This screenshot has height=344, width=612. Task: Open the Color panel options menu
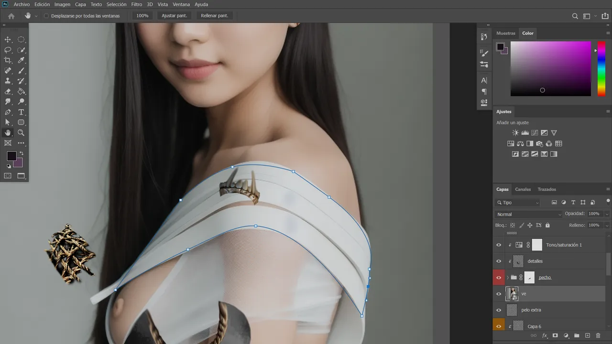pyautogui.click(x=608, y=33)
